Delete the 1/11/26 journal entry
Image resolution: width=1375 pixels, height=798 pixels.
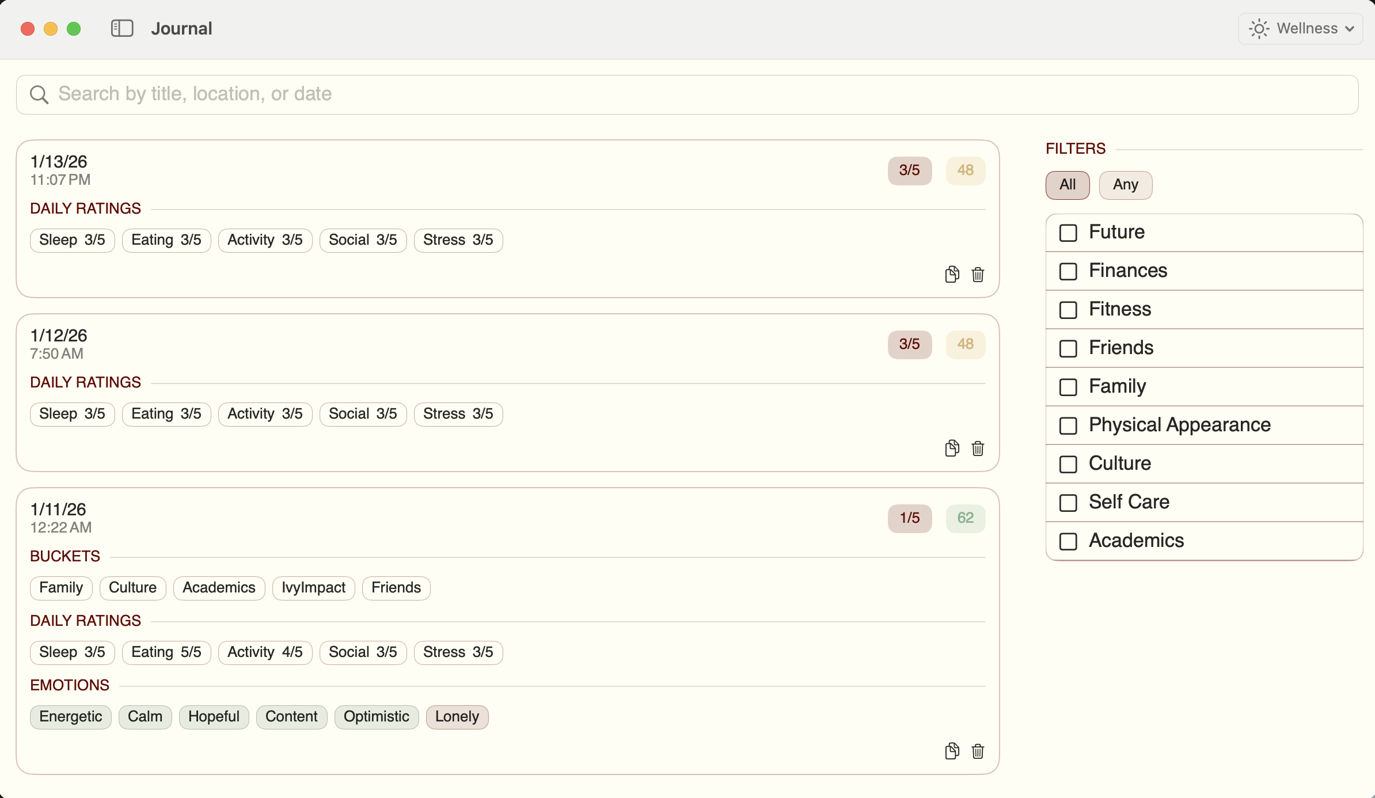coord(977,751)
